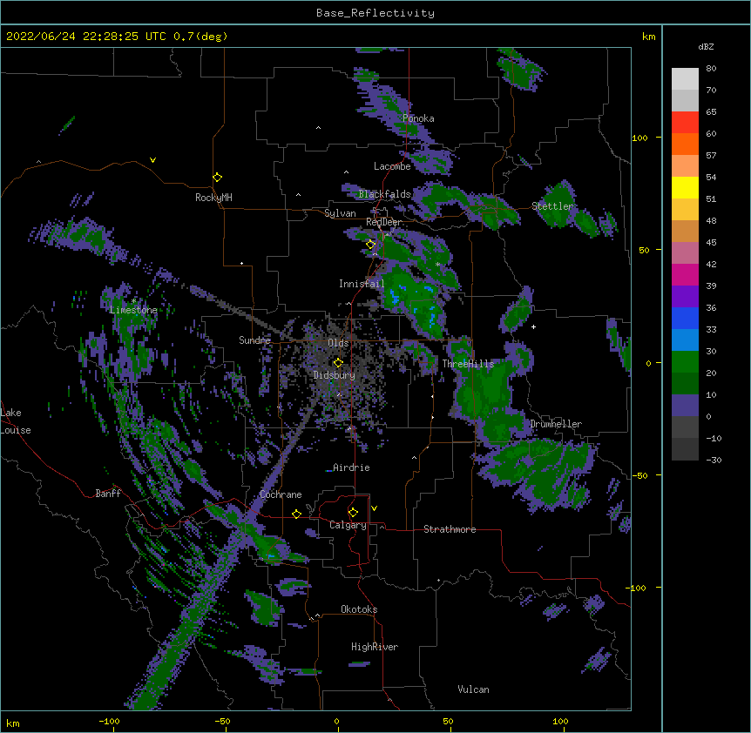Select the Banff label
Viewport: 751px width, 733px height.
pos(108,494)
